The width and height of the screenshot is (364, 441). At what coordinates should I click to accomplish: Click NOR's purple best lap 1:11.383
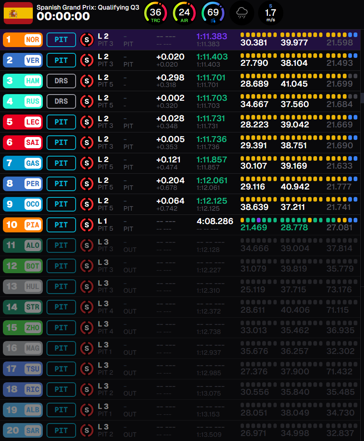click(212, 36)
